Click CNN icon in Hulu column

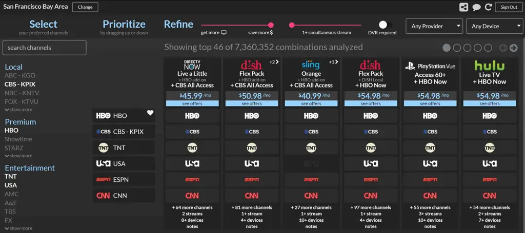click(490, 196)
